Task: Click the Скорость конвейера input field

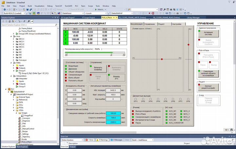Action: point(113,117)
